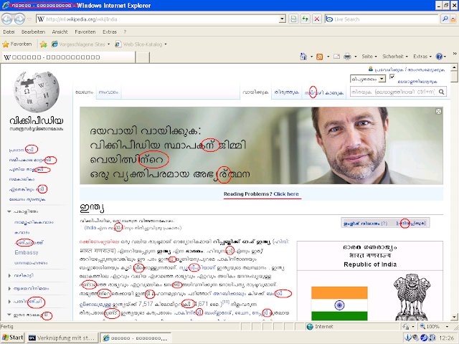Click the footnote [11] reference link
Viewport: 459px width, 344px height.
click(x=226, y=302)
